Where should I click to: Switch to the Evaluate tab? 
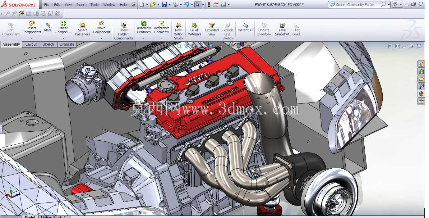tap(67, 44)
